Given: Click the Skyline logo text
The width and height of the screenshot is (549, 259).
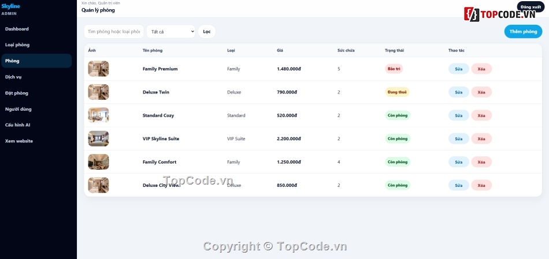Looking at the screenshot, I should coord(10,6).
